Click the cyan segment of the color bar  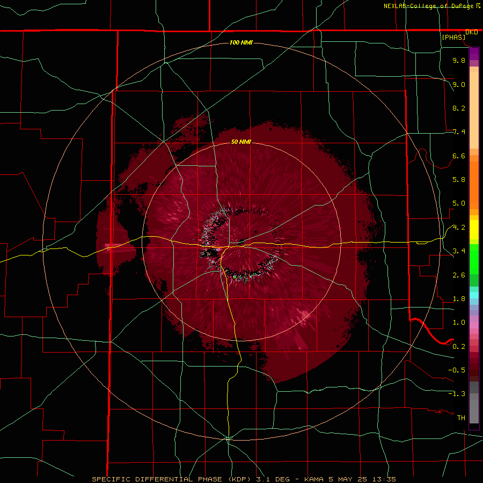pyautogui.click(x=474, y=295)
